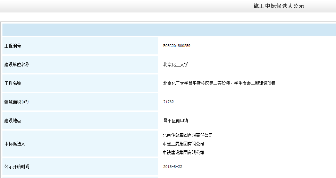Click the 工程名称 row label

[13, 83]
